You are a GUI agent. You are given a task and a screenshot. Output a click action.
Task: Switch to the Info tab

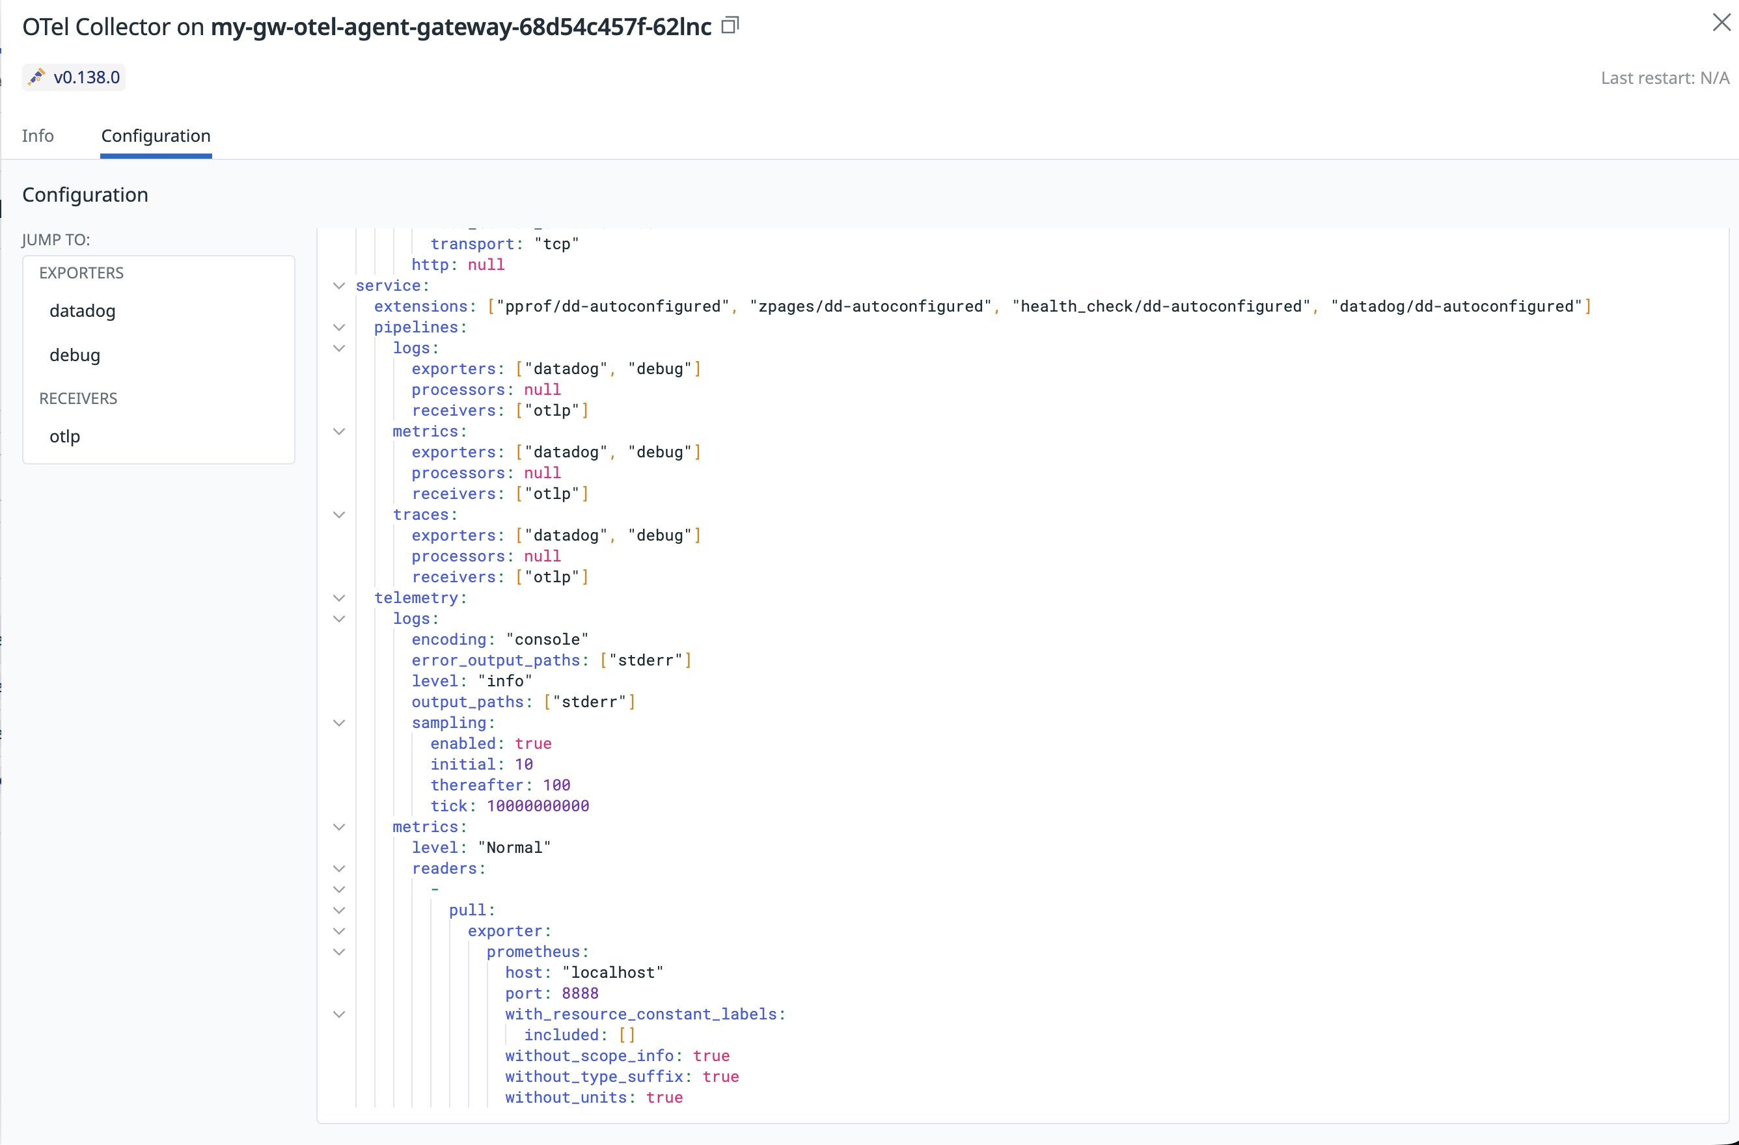[37, 136]
